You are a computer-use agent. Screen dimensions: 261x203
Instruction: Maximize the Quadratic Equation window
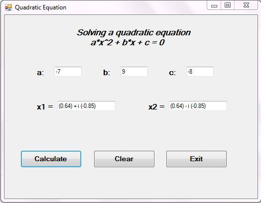coord(228,5)
